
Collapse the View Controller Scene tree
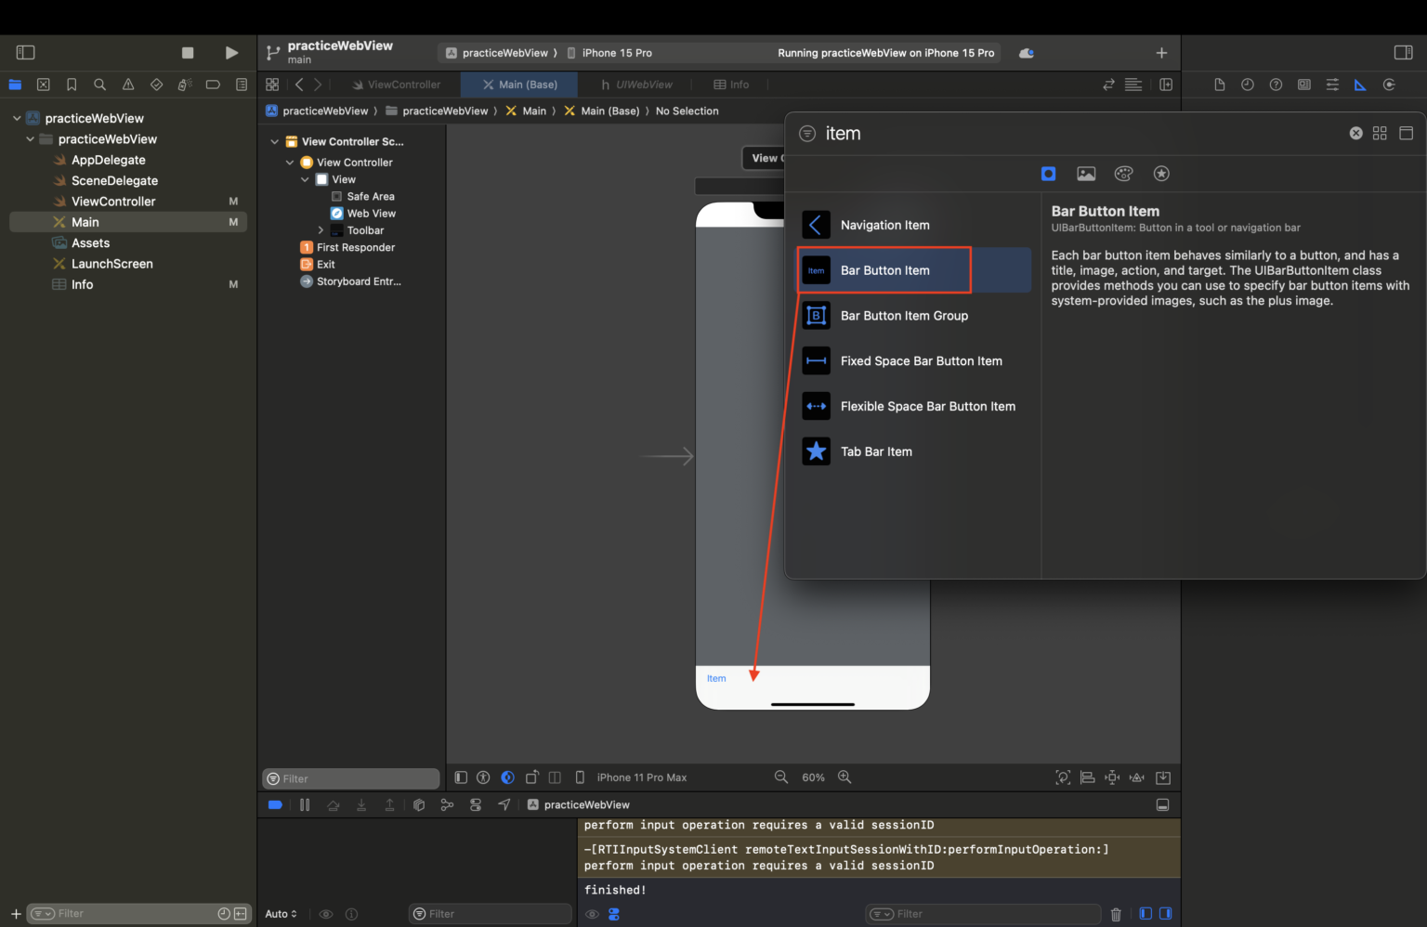pos(274,141)
